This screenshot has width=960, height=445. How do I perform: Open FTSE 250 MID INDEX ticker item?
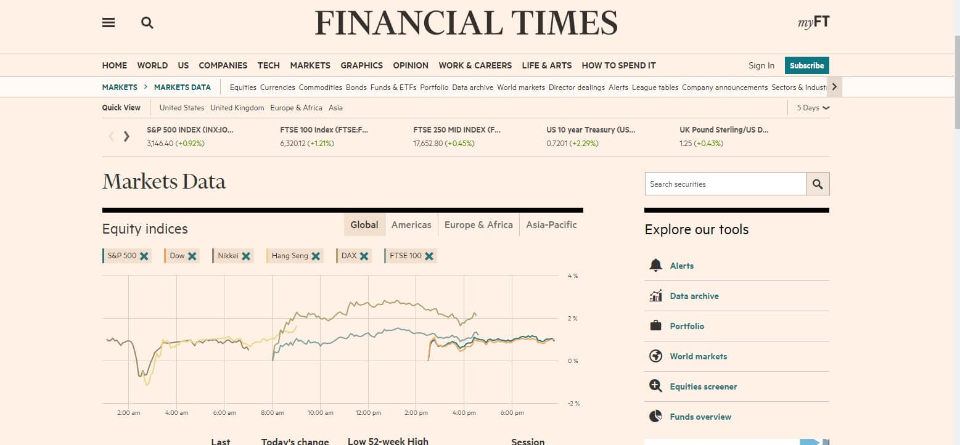tap(457, 136)
